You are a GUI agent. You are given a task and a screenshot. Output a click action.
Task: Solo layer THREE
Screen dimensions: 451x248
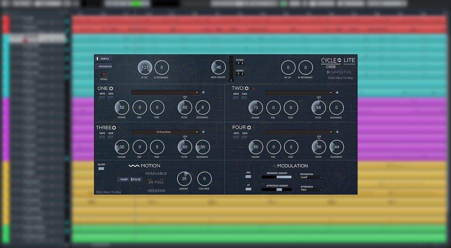(111, 137)
